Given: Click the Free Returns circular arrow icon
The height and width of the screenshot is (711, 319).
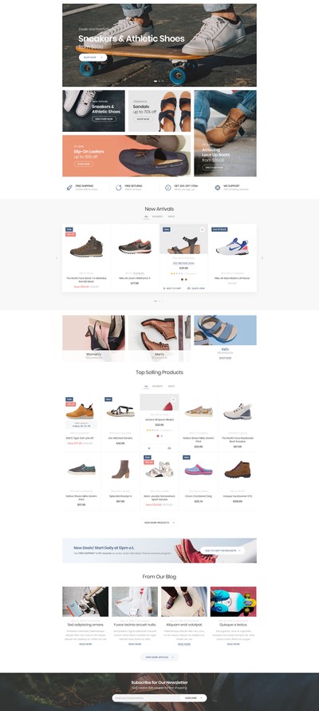Looking at the screenshot, I should [119, 188].
